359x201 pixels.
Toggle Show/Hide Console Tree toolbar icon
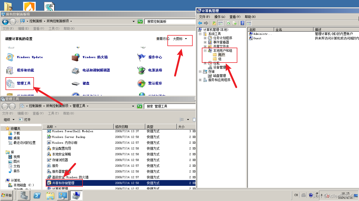(220, 23)
